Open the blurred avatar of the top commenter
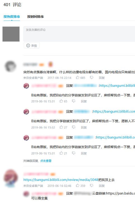Viewport: 135px width, 205px height. pyautogui.click(x=10, y=66)
